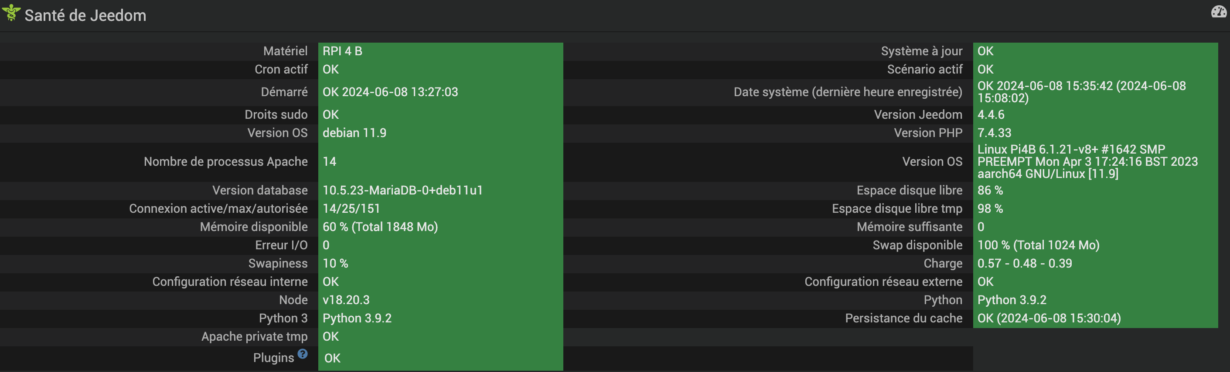Click the Jeedom health logo icon
This screenshot has width=1230, height=372.
click(11, 13)
